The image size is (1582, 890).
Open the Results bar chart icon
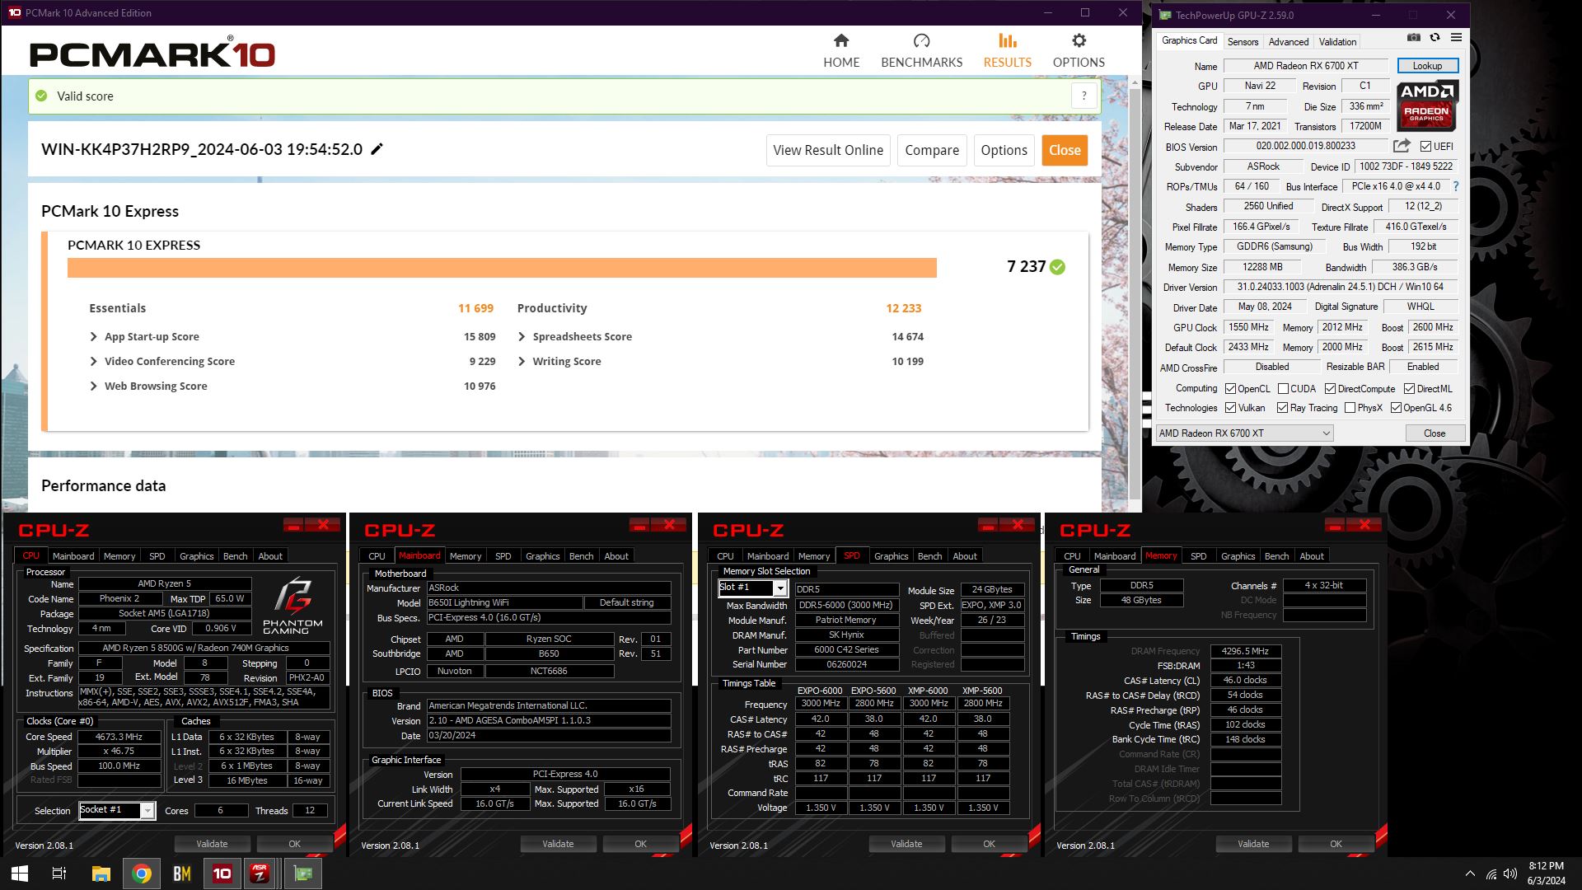coord(1007,40)
